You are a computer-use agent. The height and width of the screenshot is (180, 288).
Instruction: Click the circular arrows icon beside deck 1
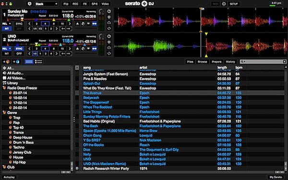pyautogui.click(x=109, y=28)
